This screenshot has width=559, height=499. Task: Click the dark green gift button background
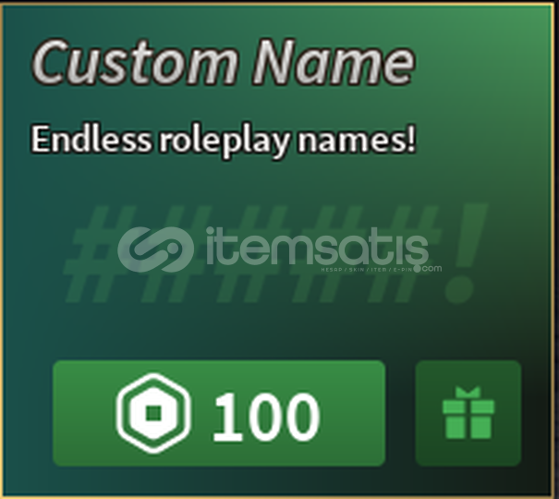468,413
